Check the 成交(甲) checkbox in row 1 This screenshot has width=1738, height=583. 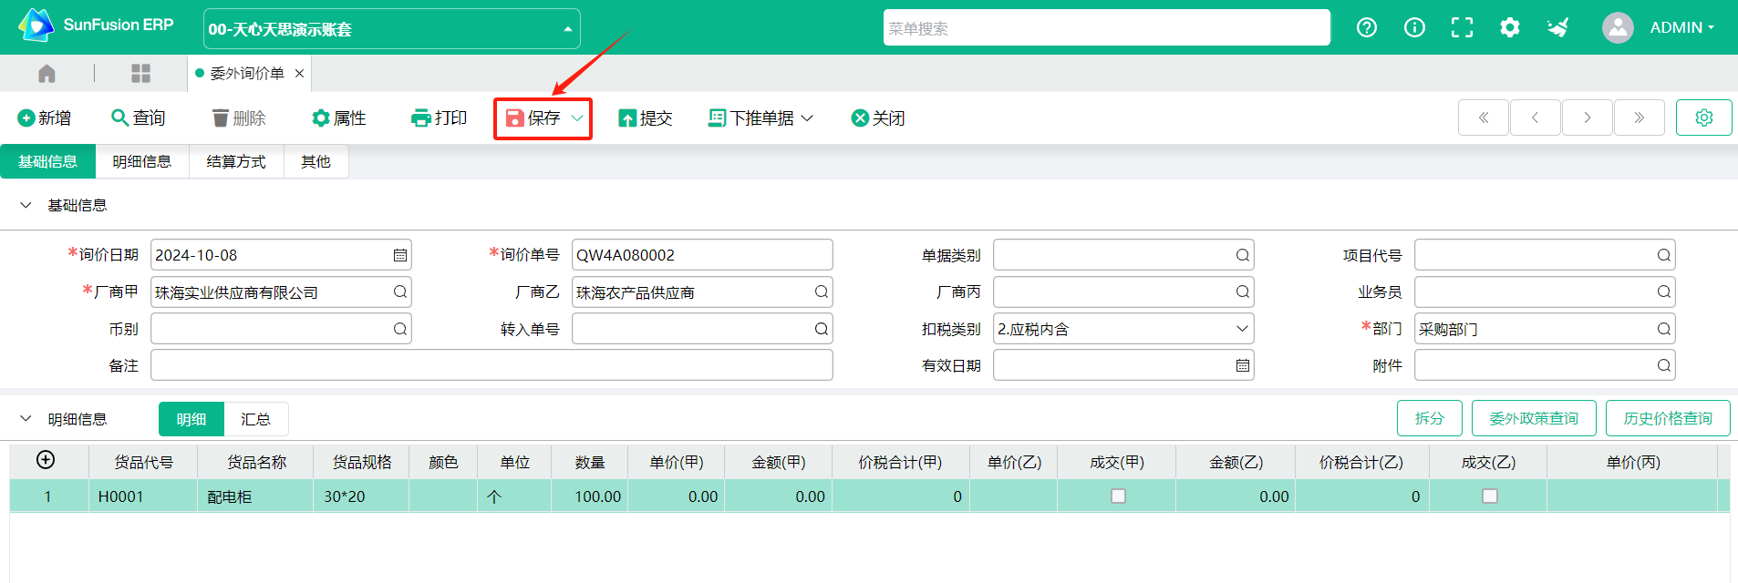click(x=1118, y=496)
